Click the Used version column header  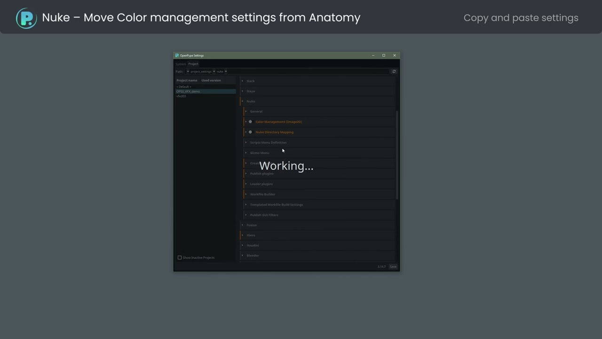(211, 81)
